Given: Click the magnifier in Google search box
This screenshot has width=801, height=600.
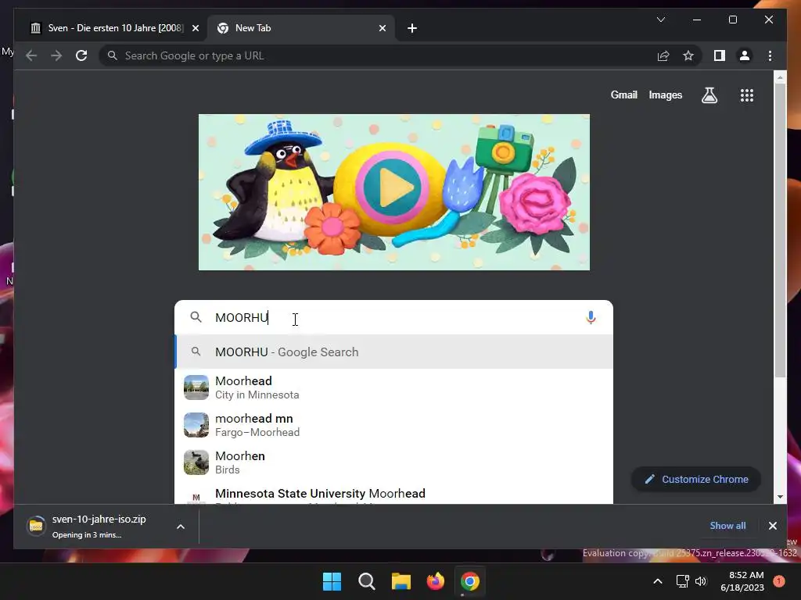Looking at the screenshot, I should click(196, 317).
